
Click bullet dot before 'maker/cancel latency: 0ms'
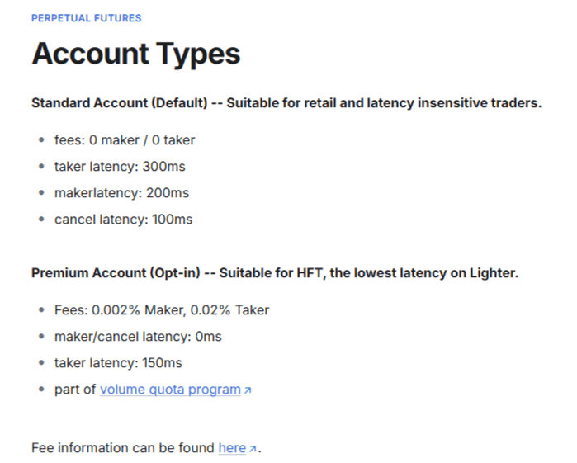coord(42,337)
